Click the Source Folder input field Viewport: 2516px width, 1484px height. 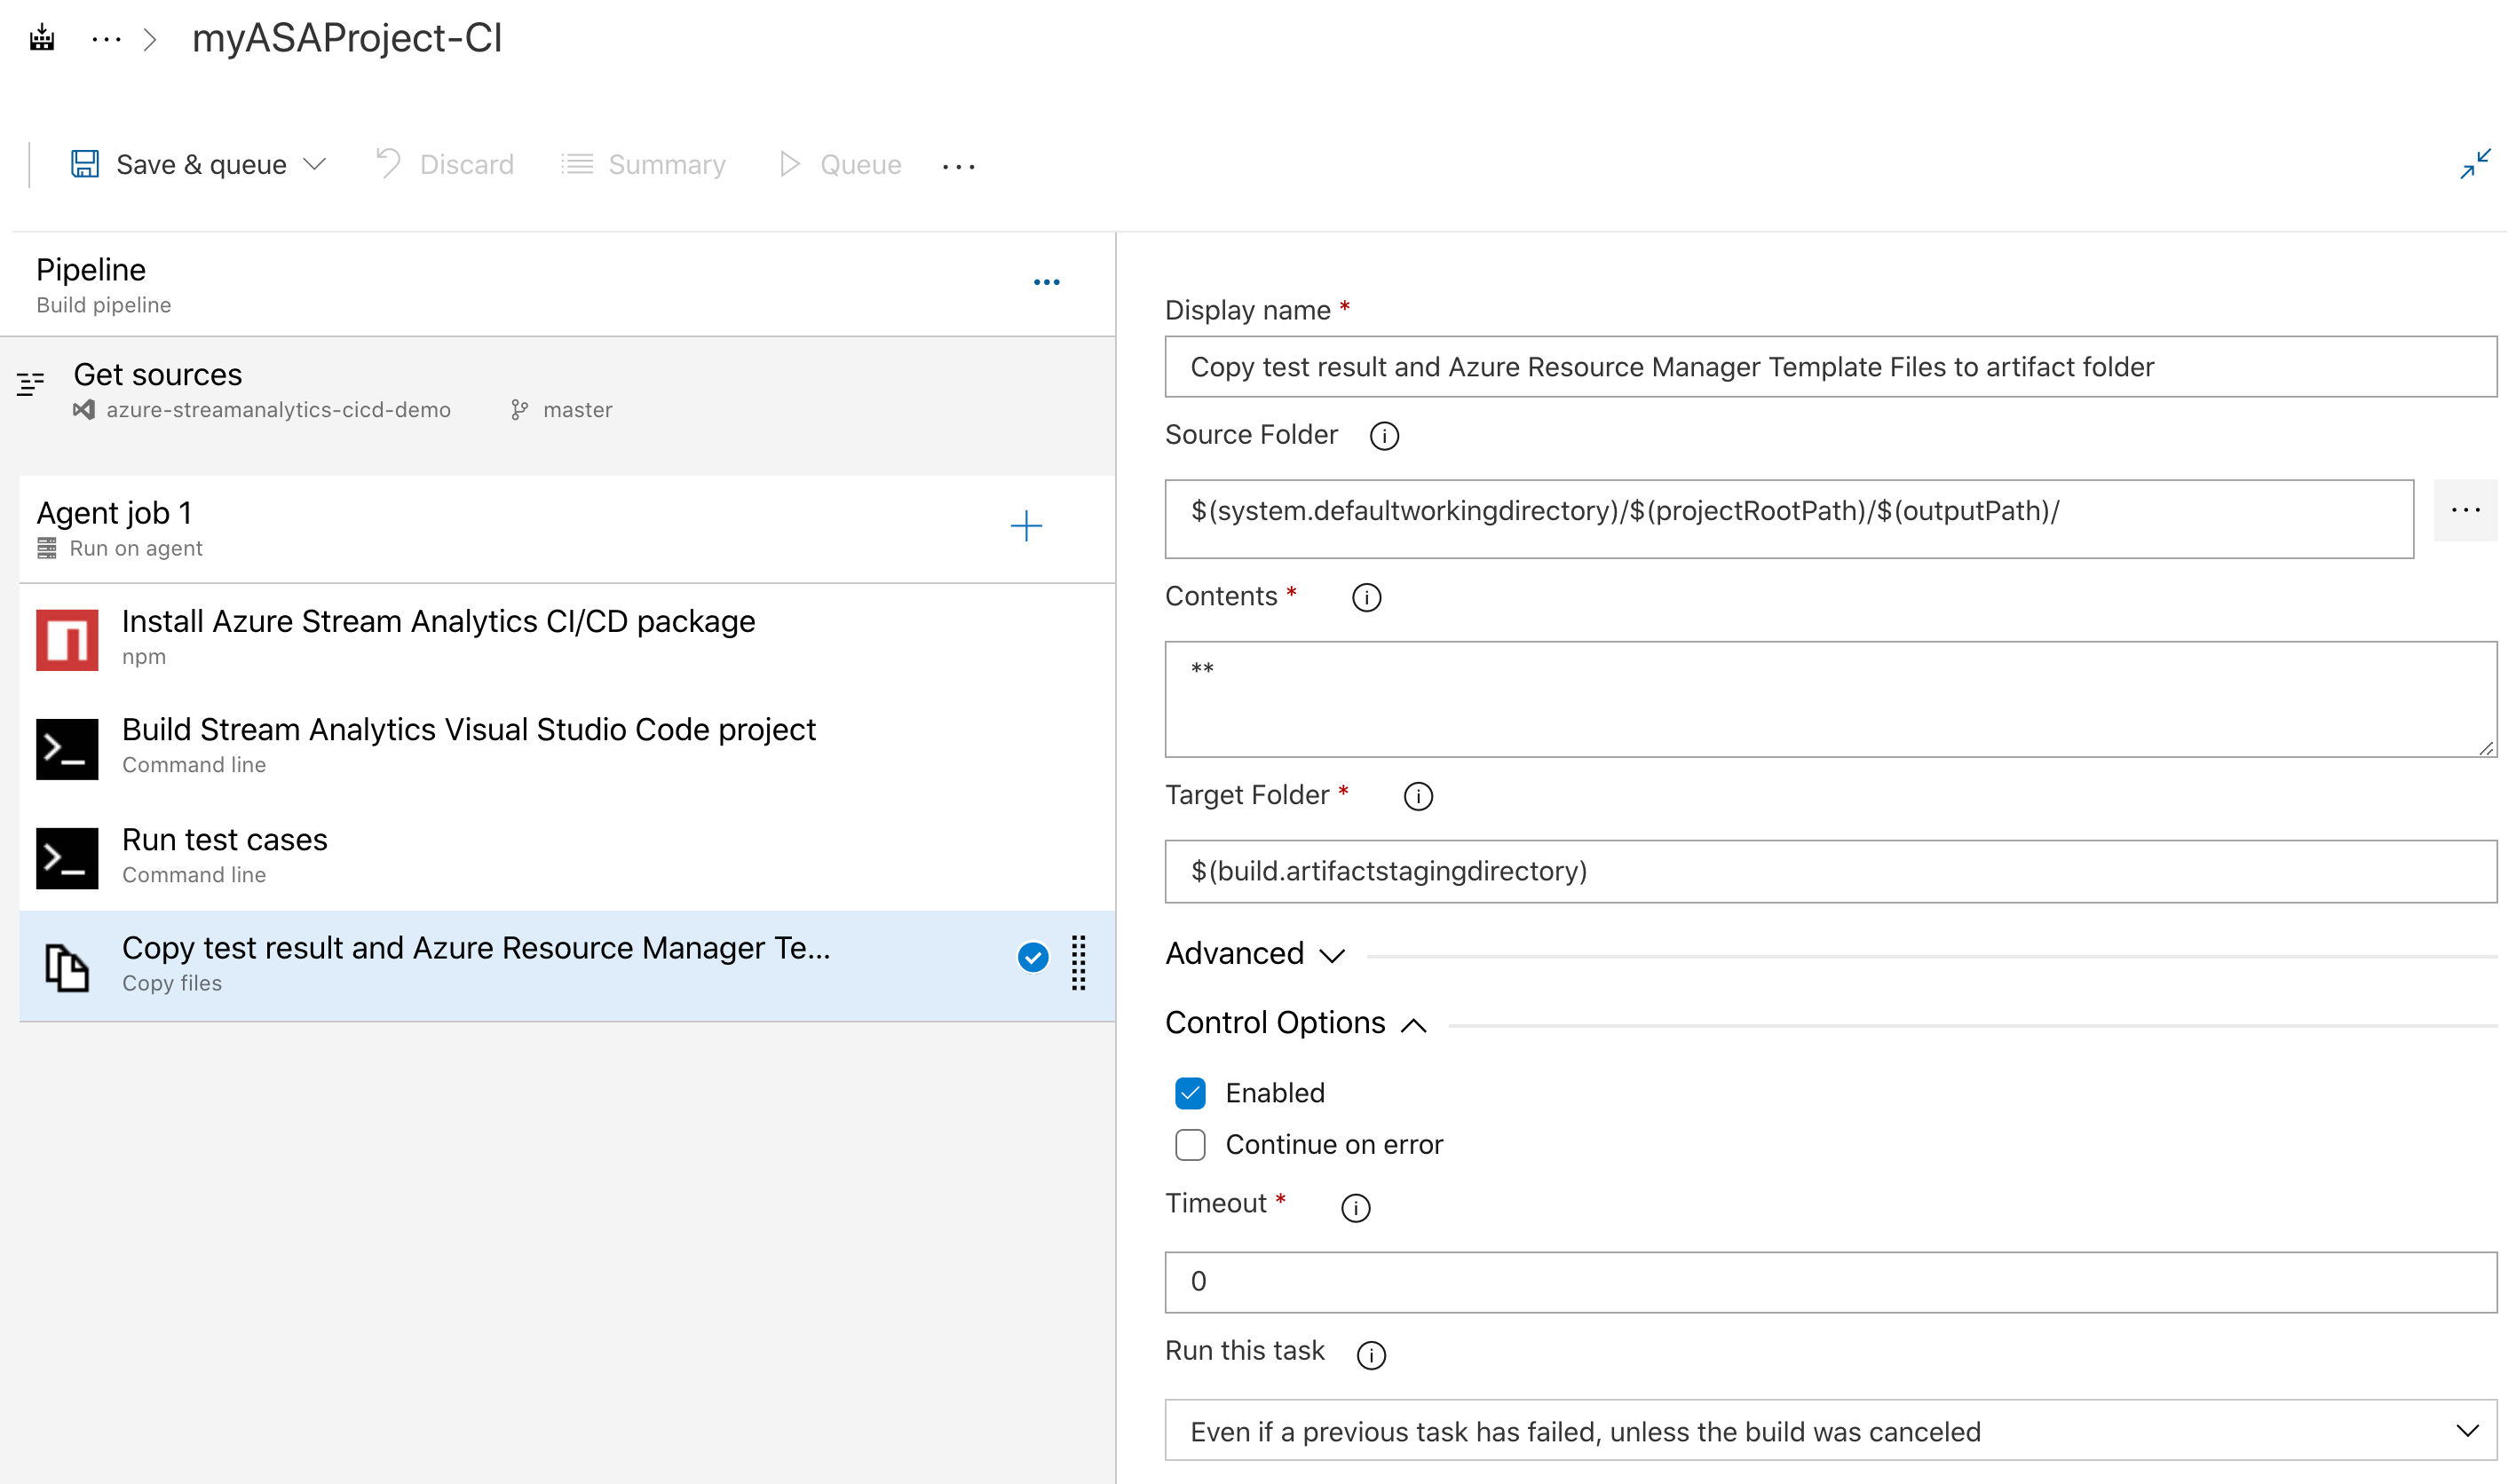pos(1790,510)
